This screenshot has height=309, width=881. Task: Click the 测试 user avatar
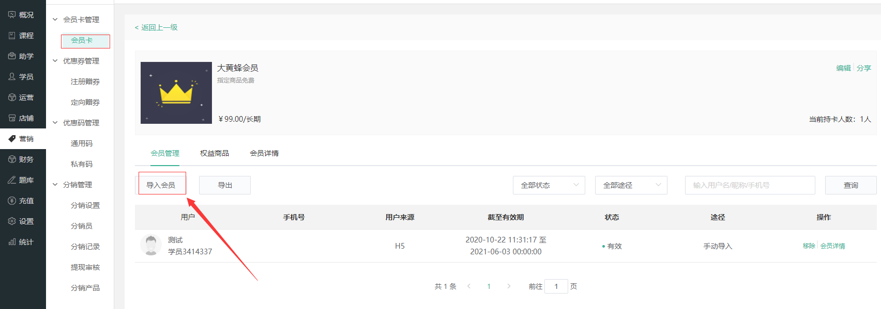click(x=151, y=245)
